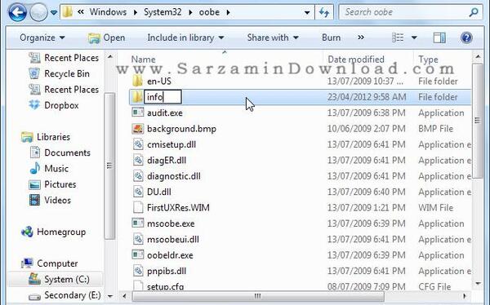Viewport: 490px width, 305px height.
Task: Click the Homegroup icon in sidebar
Action: pos(27,232)
